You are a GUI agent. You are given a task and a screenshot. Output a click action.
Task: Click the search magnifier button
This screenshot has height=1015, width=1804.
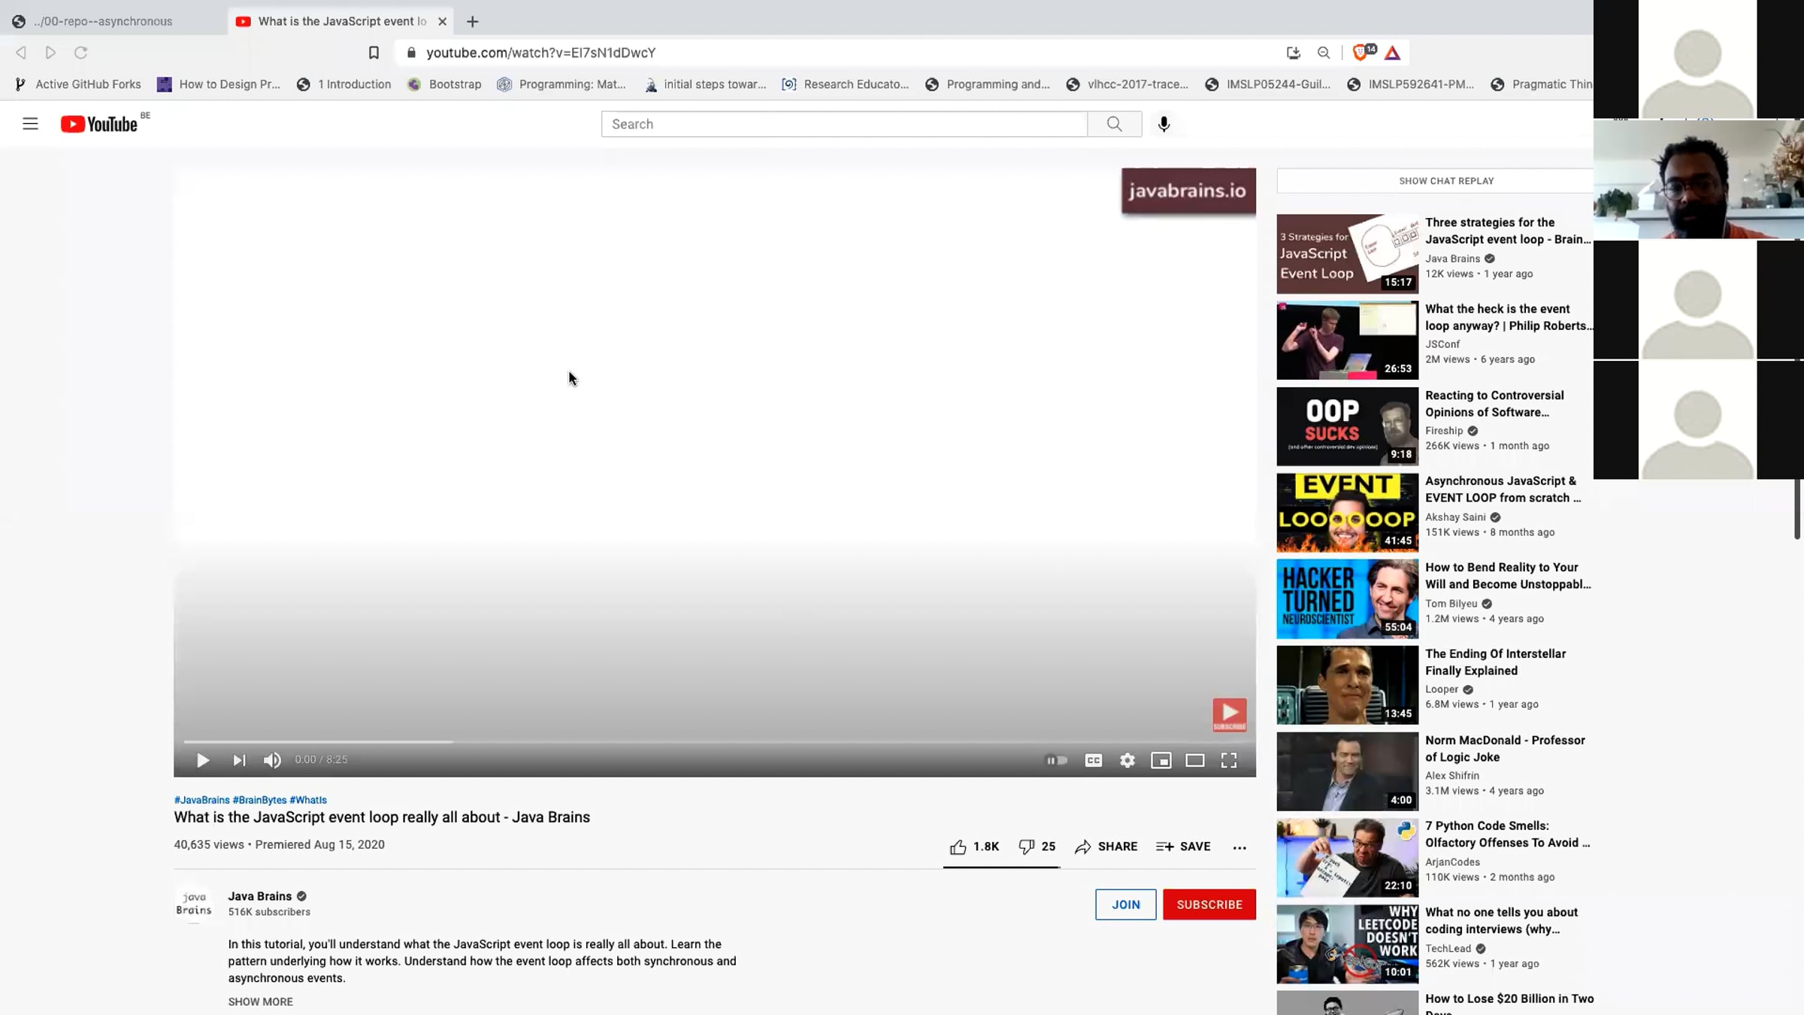click(1114, 124)
